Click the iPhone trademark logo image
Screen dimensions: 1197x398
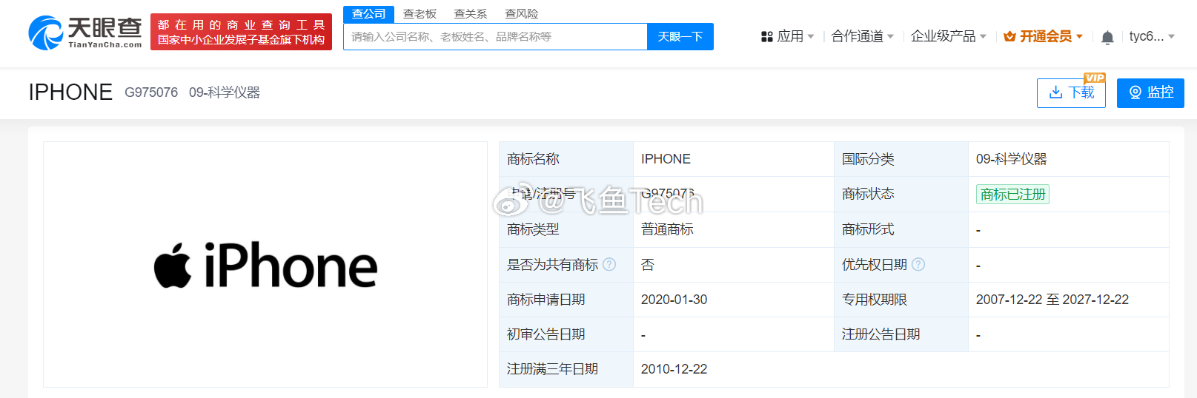[x=265, y=265]
